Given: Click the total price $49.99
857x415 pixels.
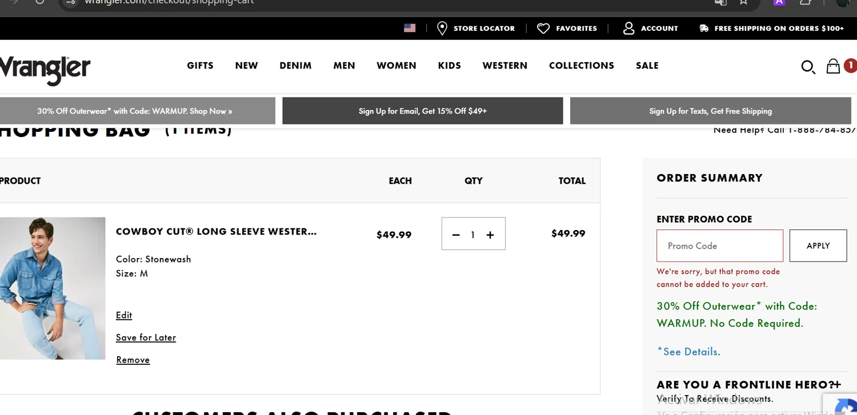Looking at the screenshot, I should [x=568, y=233].
